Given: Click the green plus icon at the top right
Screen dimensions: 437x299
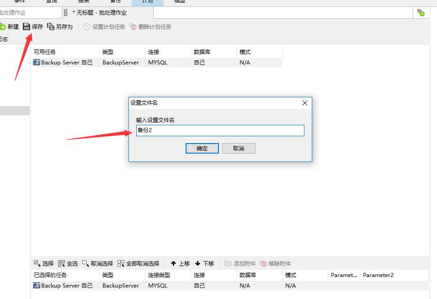Looking at the screenshot, I should 421,12.
